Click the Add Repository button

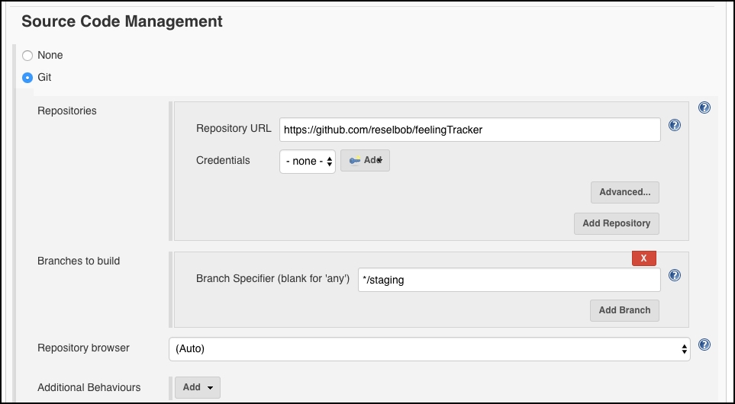pos(617,224)
